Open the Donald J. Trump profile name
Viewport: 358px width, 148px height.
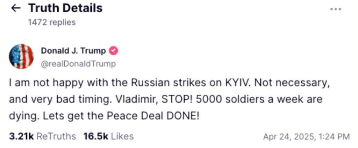(73, 51)
